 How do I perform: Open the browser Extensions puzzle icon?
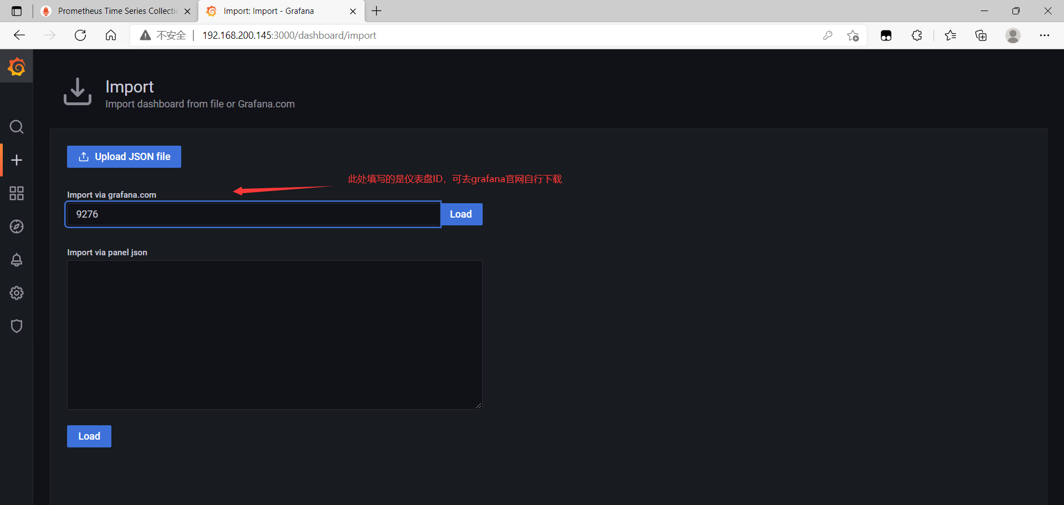point(917,35)
